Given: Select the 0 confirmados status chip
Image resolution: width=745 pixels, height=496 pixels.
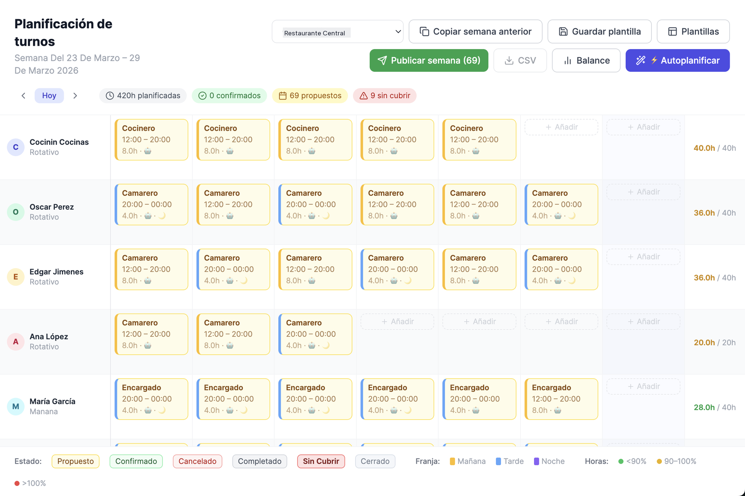Looking at the screenshot, I should click(x=229, y=96).
